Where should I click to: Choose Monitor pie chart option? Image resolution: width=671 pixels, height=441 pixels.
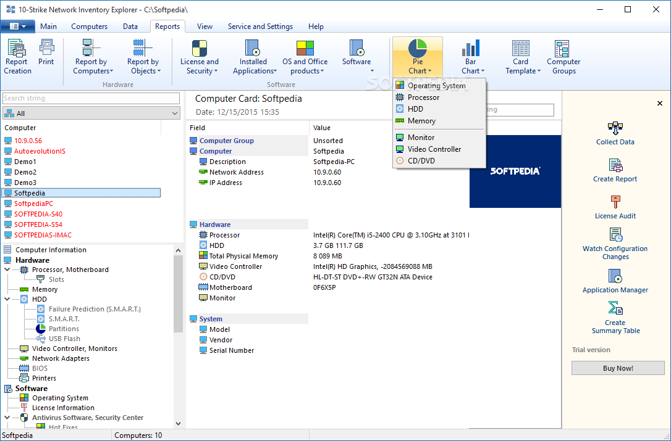439,137
